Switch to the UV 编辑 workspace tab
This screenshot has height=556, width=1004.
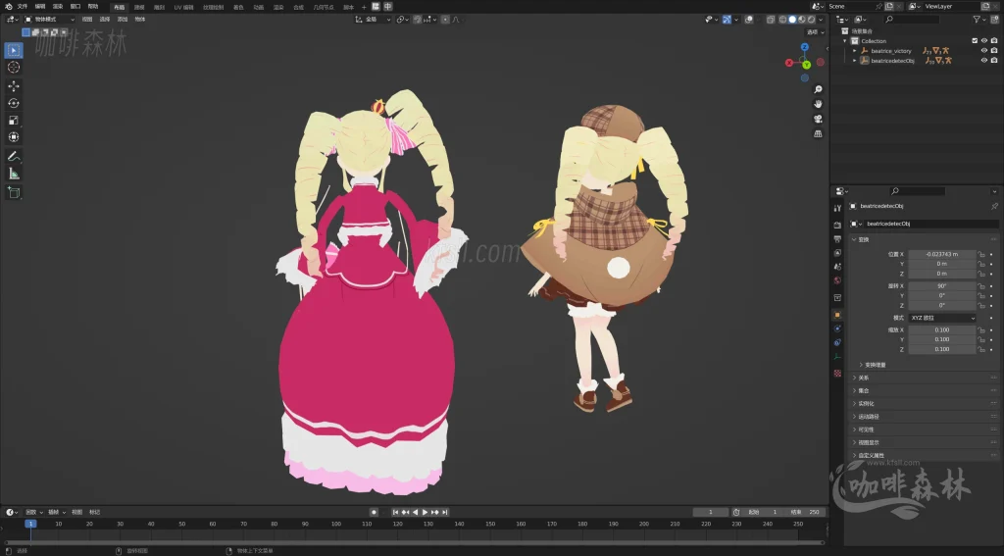[x=183, y=7]
